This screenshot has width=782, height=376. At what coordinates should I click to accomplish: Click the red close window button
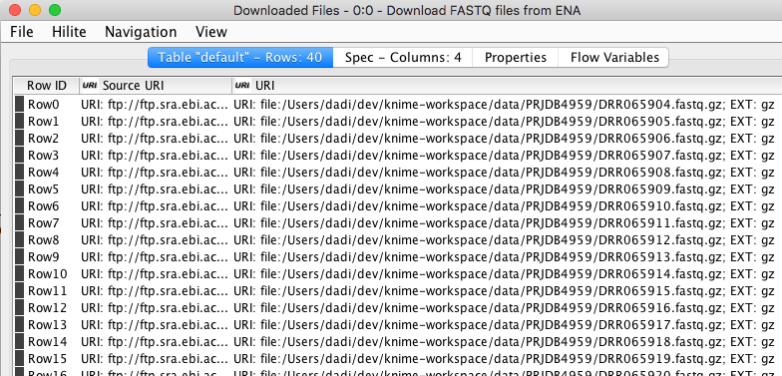pyautogui.click(x=15, y=10)
